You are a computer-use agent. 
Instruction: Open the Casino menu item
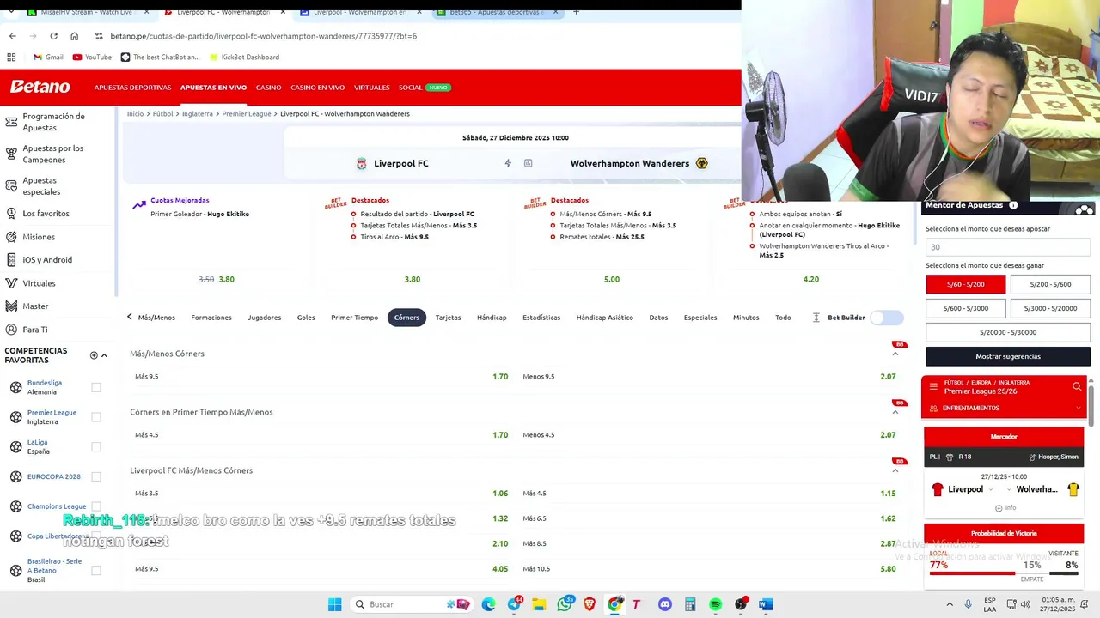tap(268, 88)
